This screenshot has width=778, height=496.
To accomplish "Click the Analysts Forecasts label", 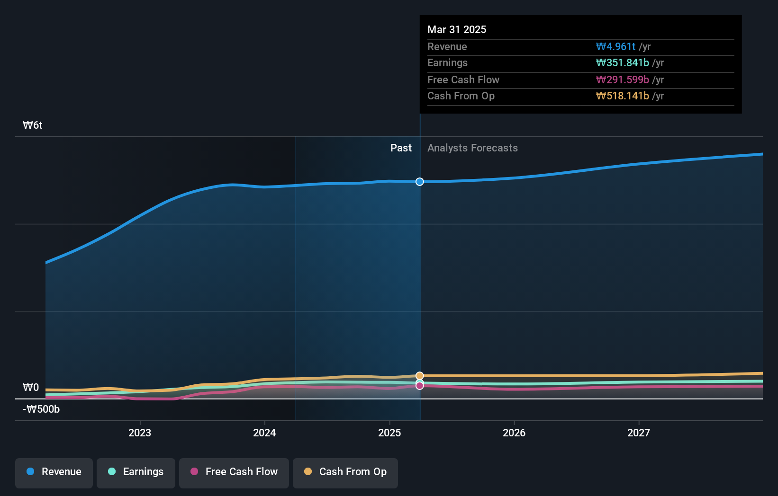I will pyautogui.click(x=472, y=148).
